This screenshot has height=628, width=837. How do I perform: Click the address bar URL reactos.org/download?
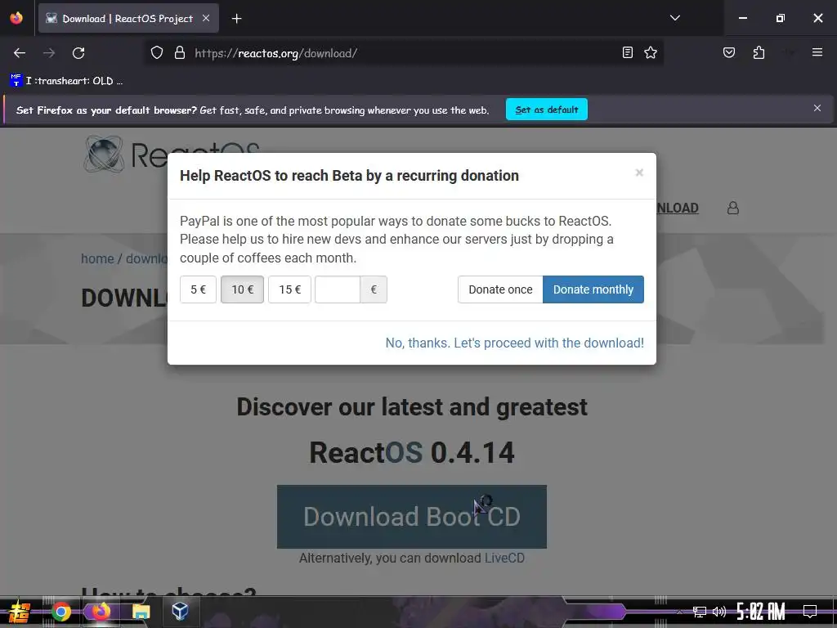[x=276, y=53]
